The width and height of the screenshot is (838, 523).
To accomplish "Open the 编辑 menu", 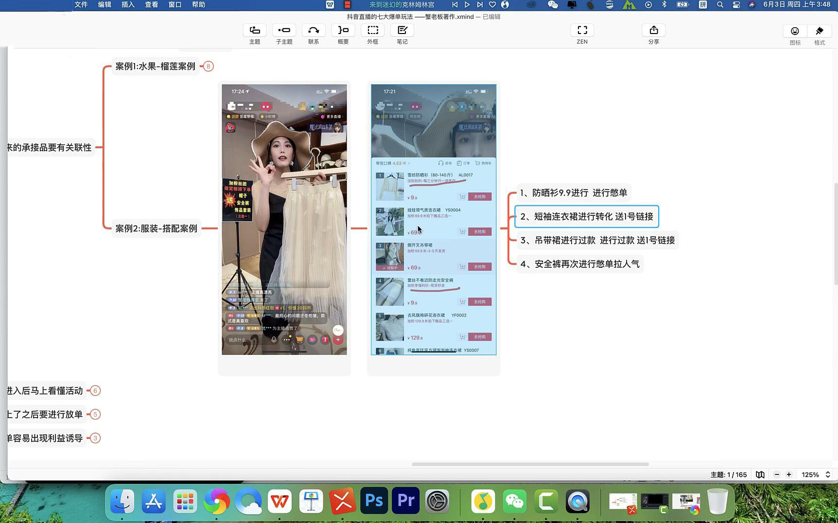I will click(105, 4).
